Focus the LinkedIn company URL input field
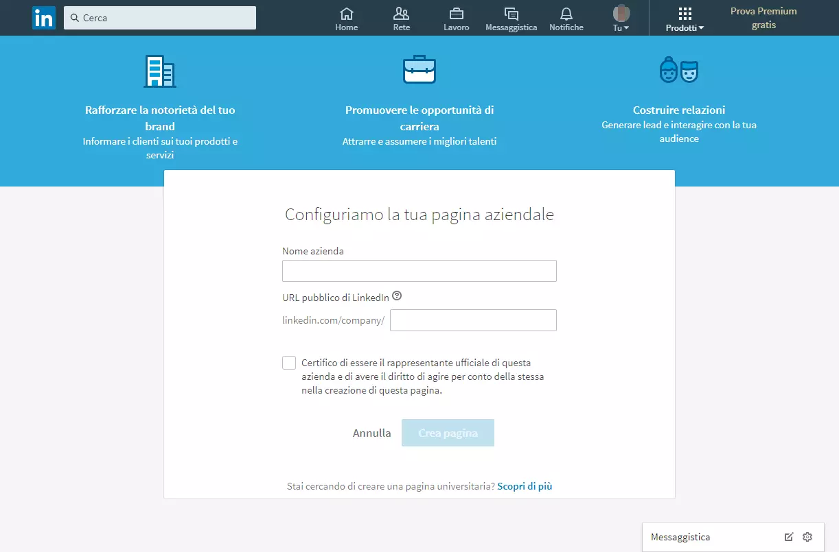The image size is (839, 552). pos(473,320)
